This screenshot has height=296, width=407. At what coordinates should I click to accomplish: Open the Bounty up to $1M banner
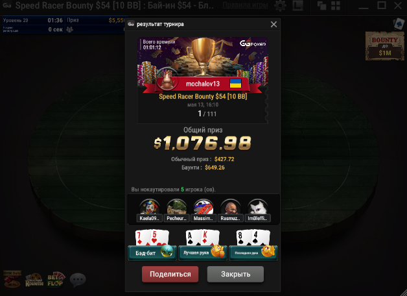[x=385, y=46]
